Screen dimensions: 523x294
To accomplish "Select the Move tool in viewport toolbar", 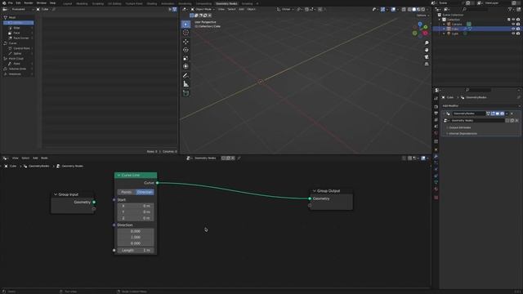I will coord(186,42).
